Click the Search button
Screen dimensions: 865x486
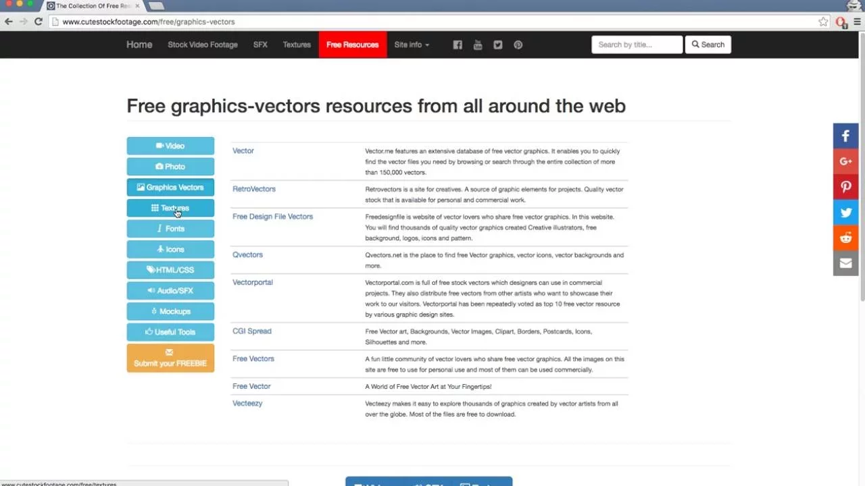(x=708, y=45)
